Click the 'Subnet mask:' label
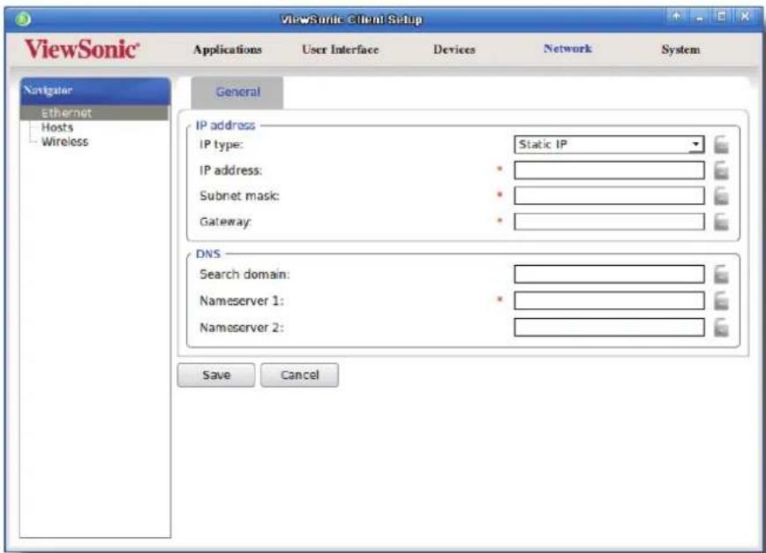 [239, 196]
